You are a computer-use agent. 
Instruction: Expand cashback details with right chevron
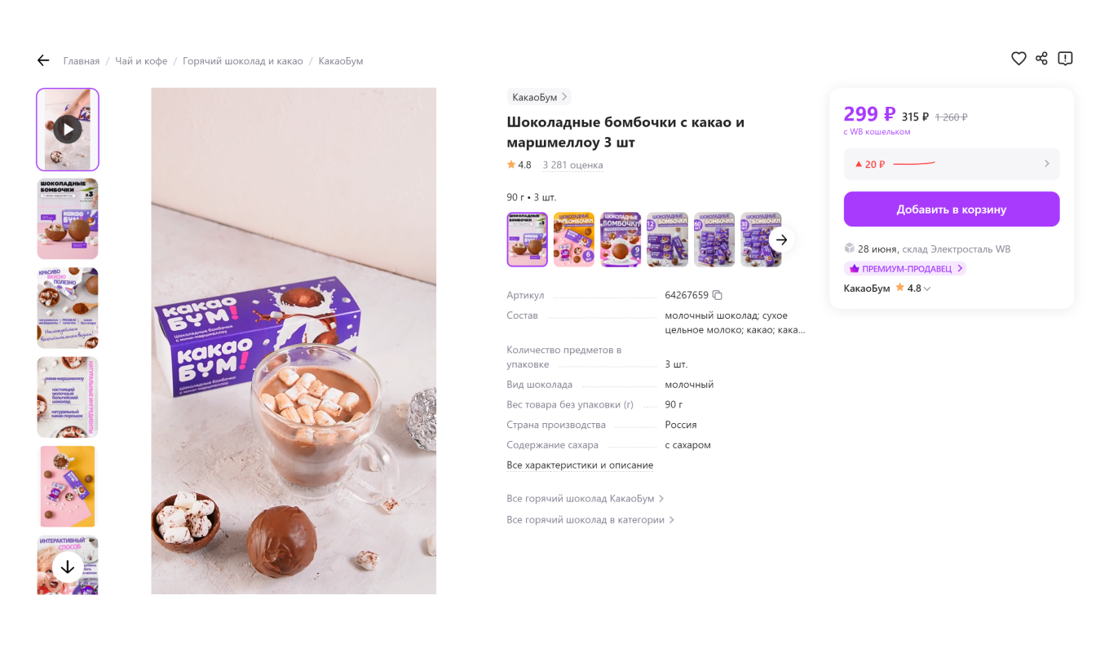pos(1046,163)
